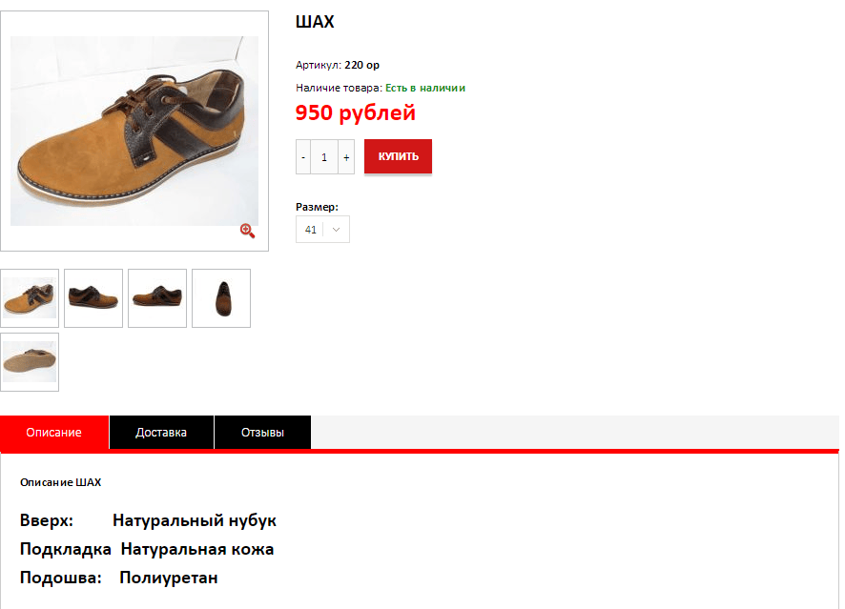The image size is (845, 609).
Task: Select the top-view shoe thumbnail
Action: coord(221,298)
